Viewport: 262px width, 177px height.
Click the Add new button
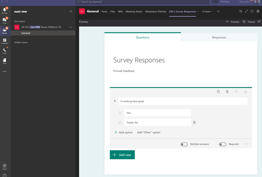122,155
